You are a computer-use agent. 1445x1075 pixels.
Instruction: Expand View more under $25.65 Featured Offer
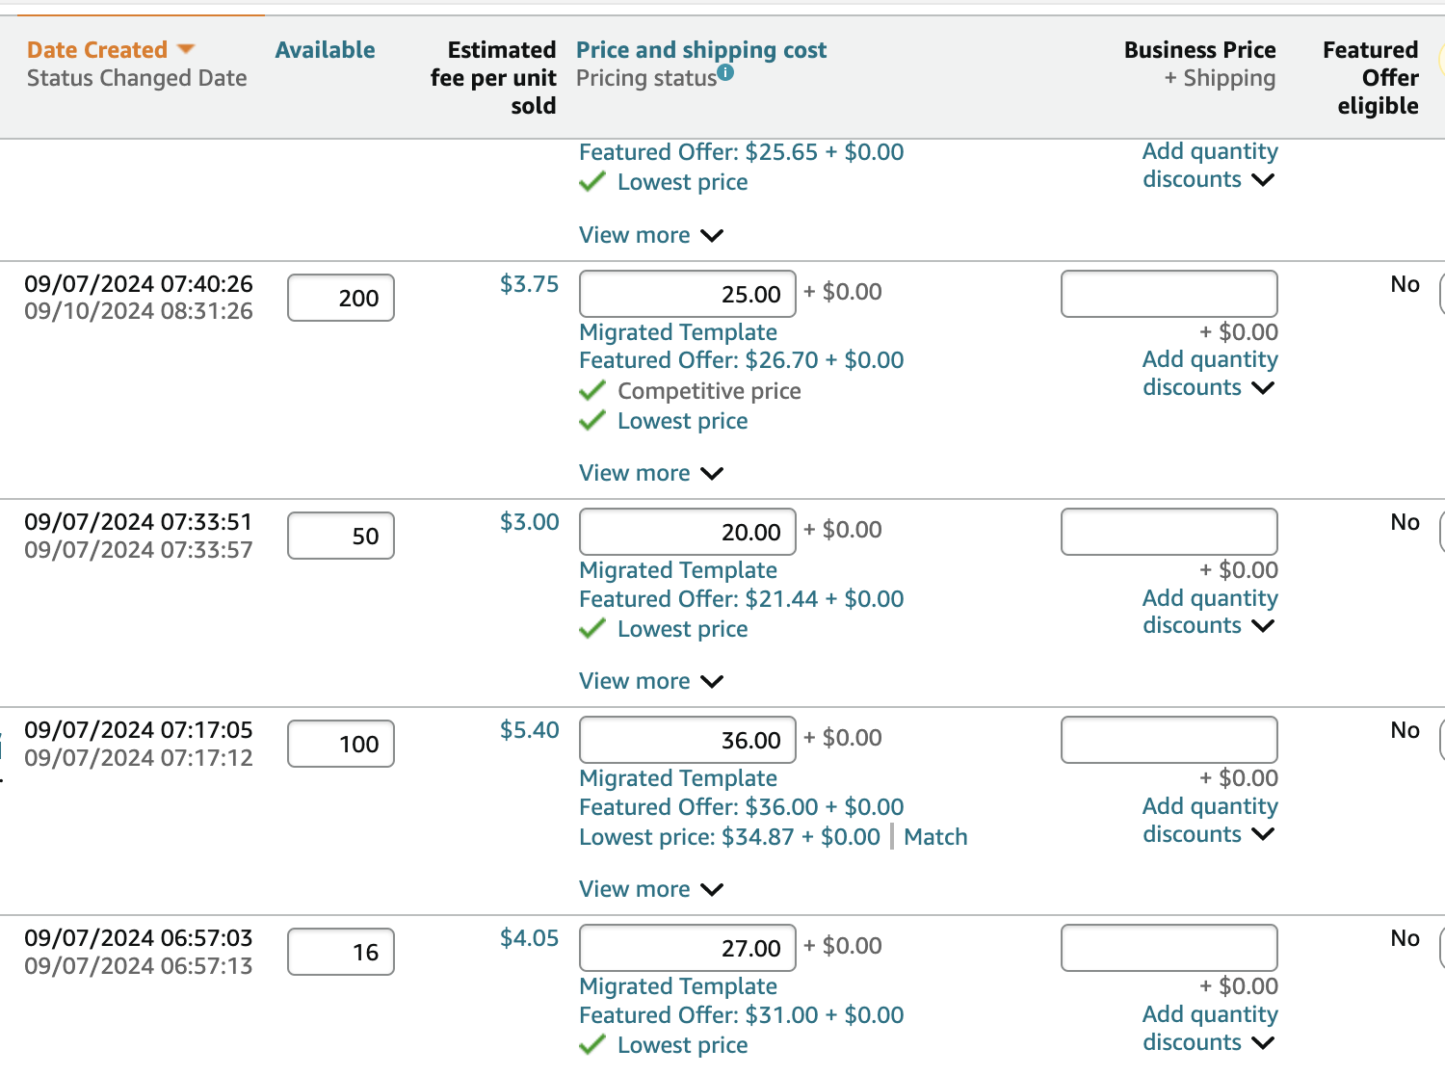651,235
